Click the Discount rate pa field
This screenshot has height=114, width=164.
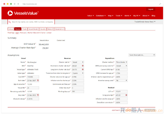[33, 99]
